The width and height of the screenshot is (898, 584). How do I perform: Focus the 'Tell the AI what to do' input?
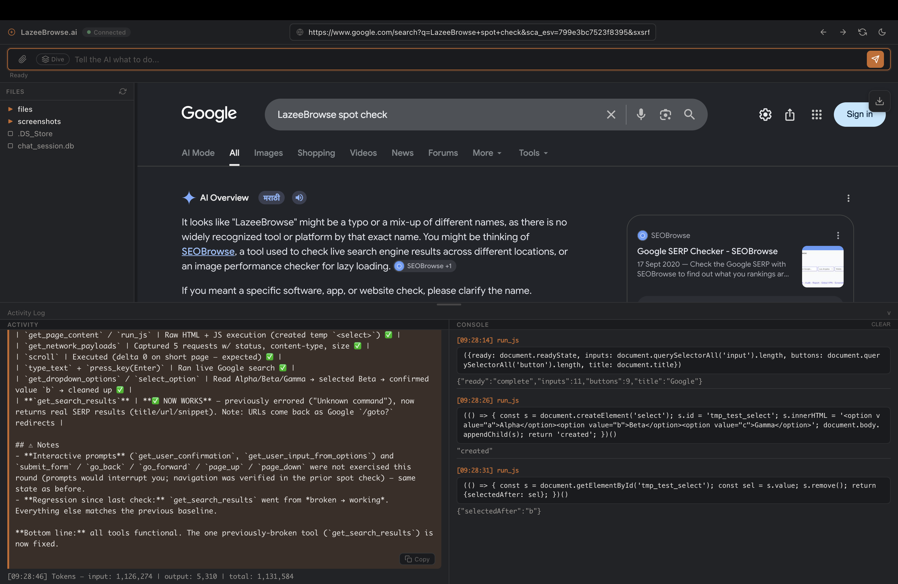pos(468,60)
